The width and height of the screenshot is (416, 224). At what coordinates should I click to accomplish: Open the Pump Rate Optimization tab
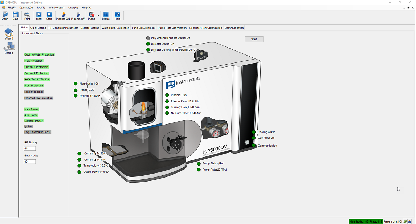172,28
